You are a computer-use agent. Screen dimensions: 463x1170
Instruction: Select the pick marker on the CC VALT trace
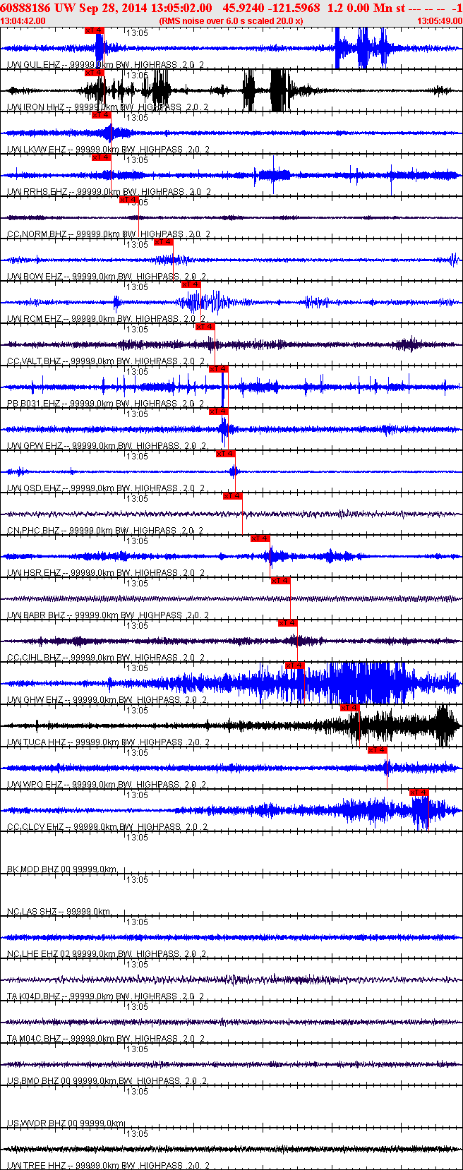pos(205,327)
